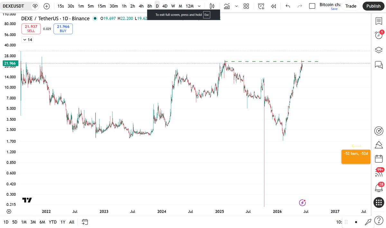The height and width of the screenshot is (228, 386).
Task: Open the notifications bell with 28 badge
Action: pyautogui.click(x=379, y=187)
